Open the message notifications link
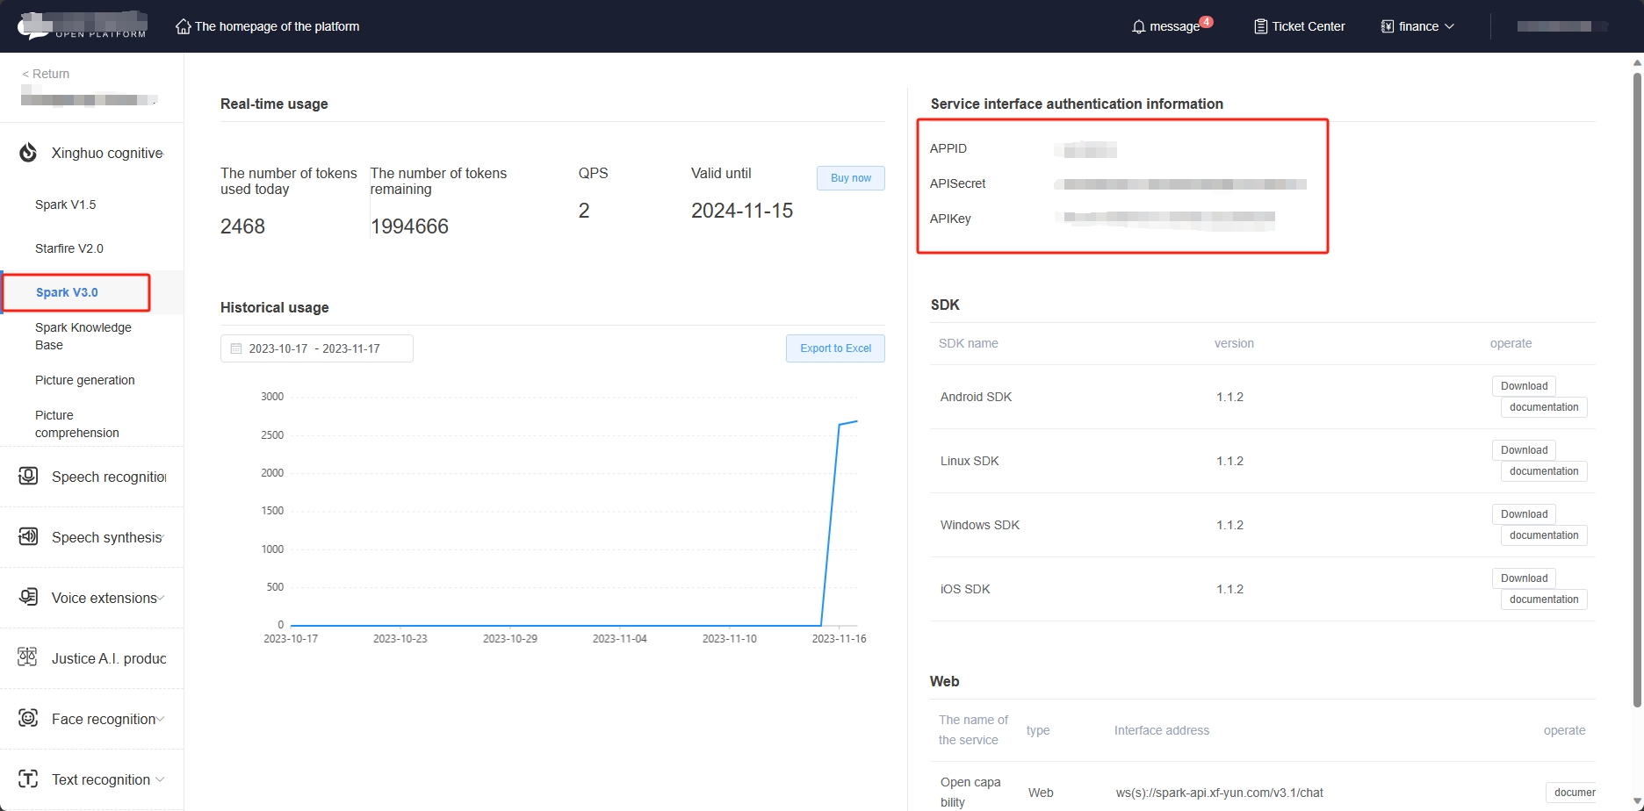The height and width of the screenshot is (811, 1644). coord(1174,26)
